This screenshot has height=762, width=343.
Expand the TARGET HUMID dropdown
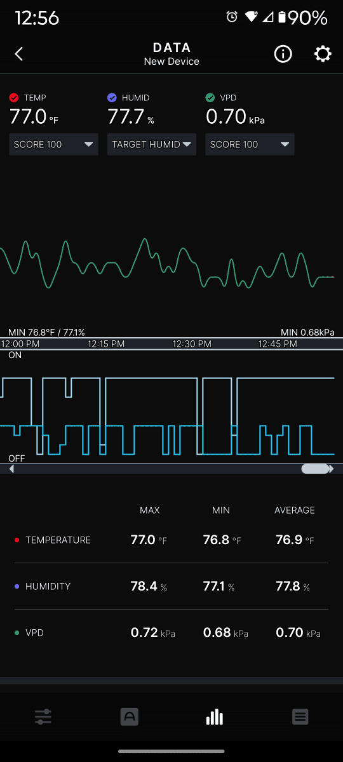[x=152, y=144]
